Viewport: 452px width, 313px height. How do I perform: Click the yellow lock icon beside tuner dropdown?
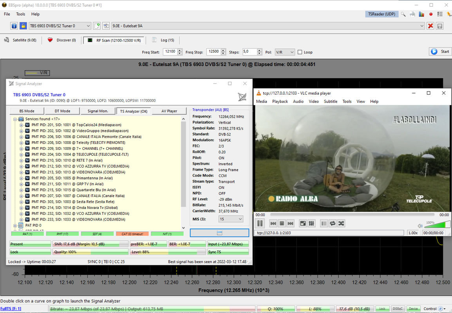23,26
